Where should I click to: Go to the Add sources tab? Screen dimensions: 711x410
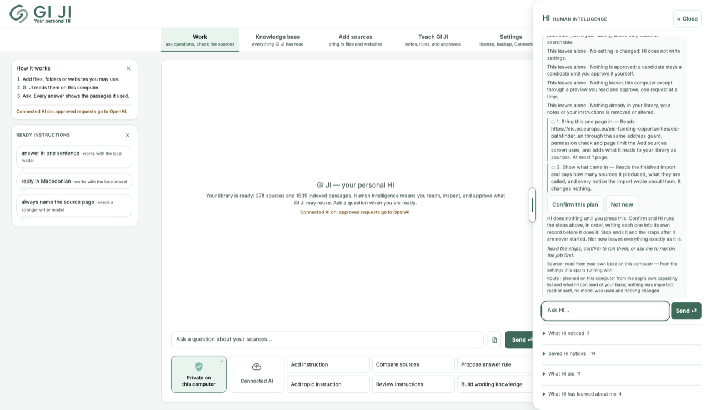pos(355,40)
